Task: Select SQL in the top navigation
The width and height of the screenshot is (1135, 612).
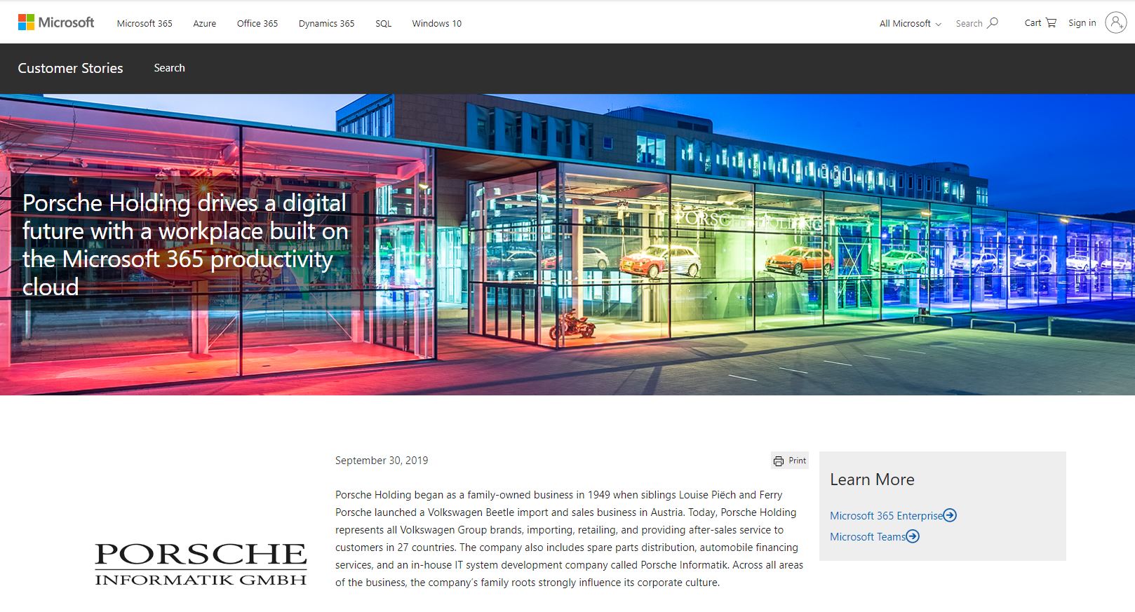Action: pyautogui.click(x=383, y=23)
